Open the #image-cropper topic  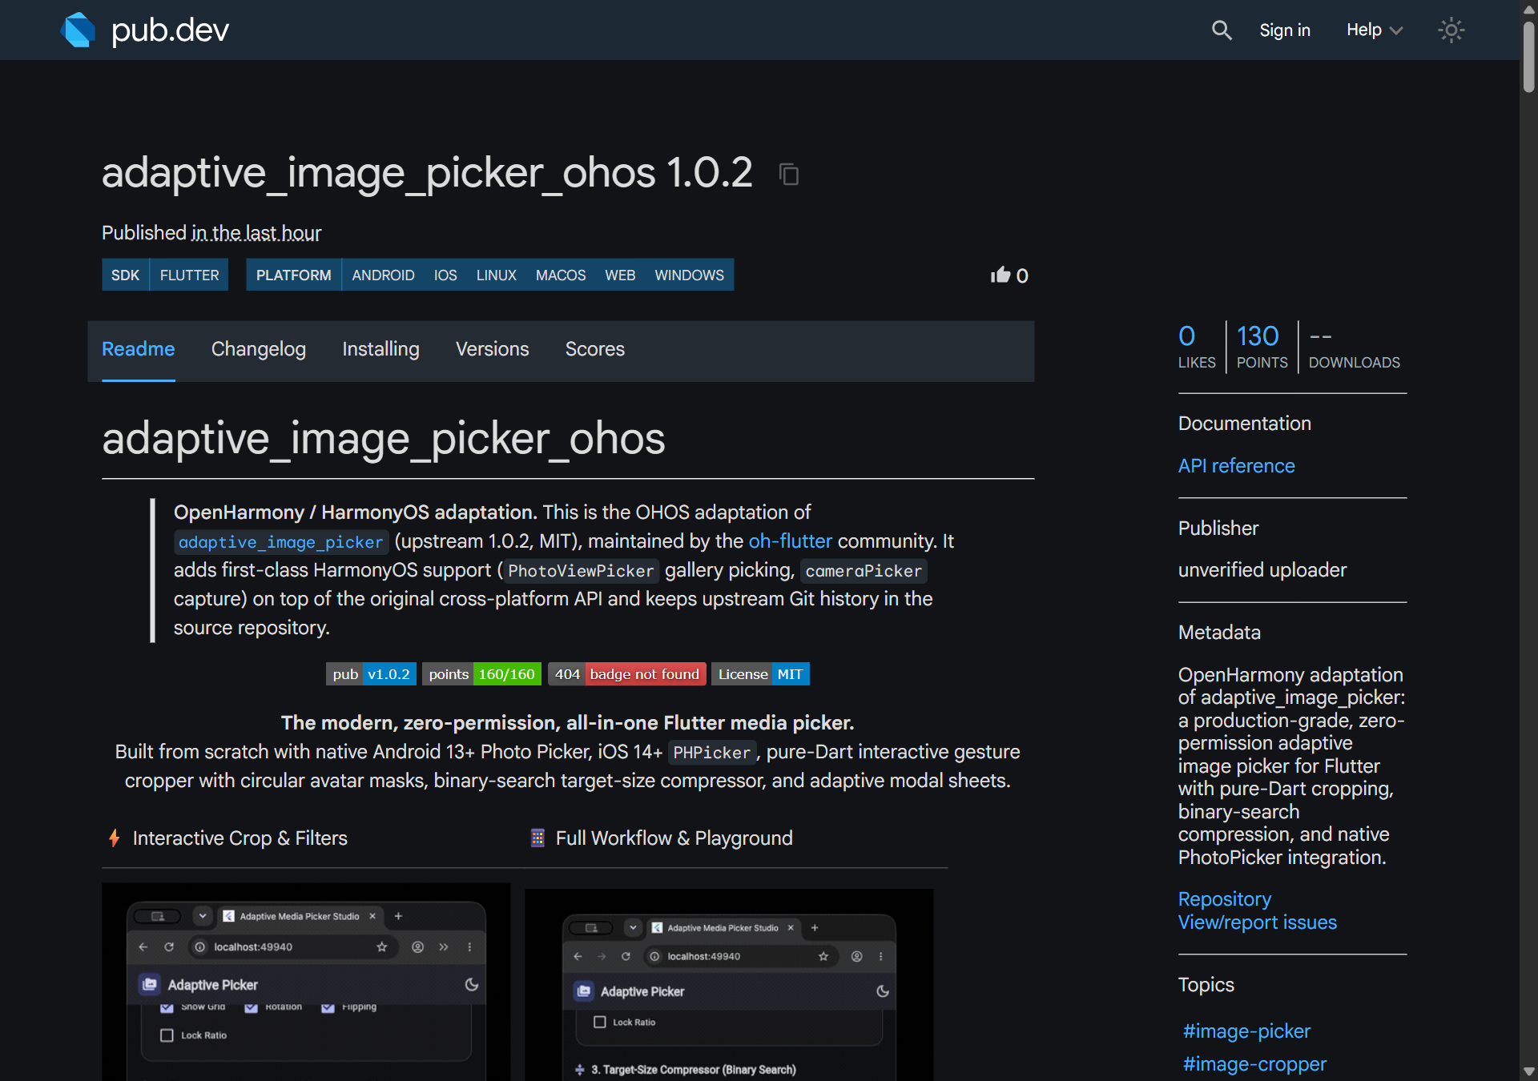pos(1254,1064)
